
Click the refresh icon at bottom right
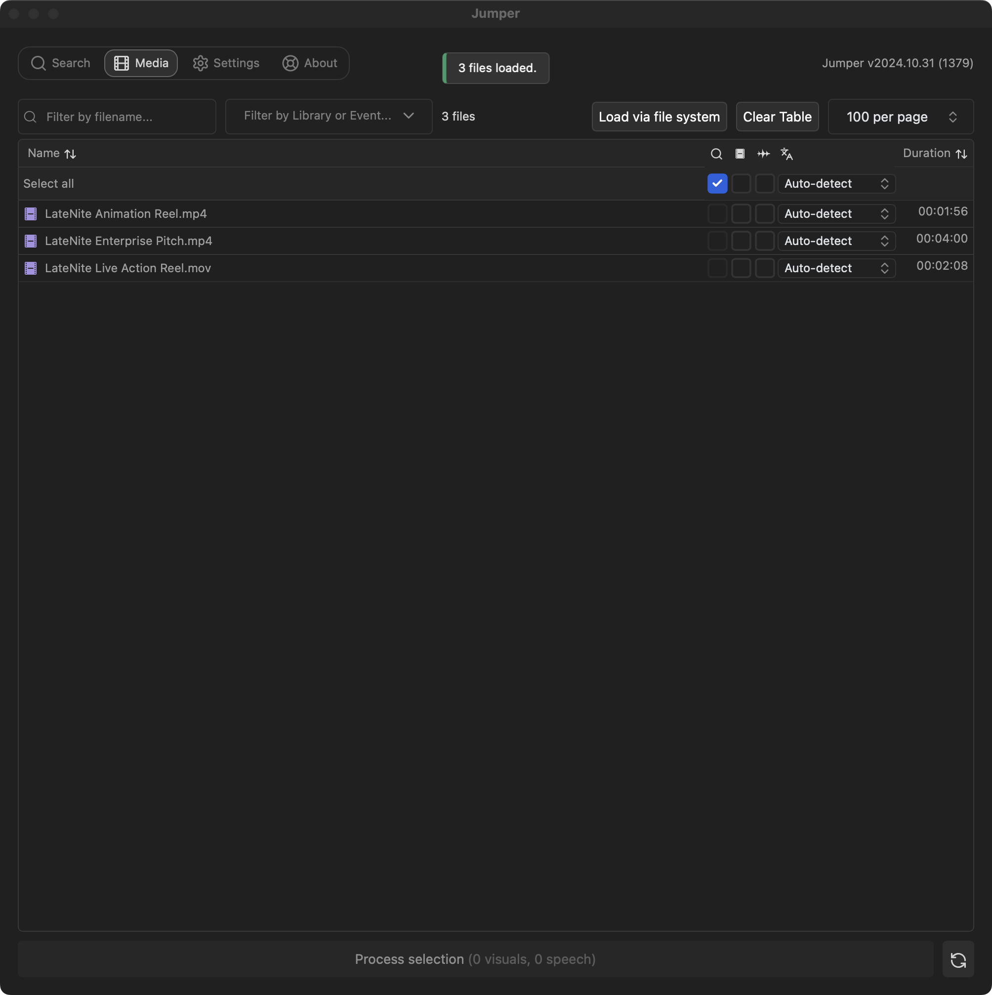[x=957, y=959]
